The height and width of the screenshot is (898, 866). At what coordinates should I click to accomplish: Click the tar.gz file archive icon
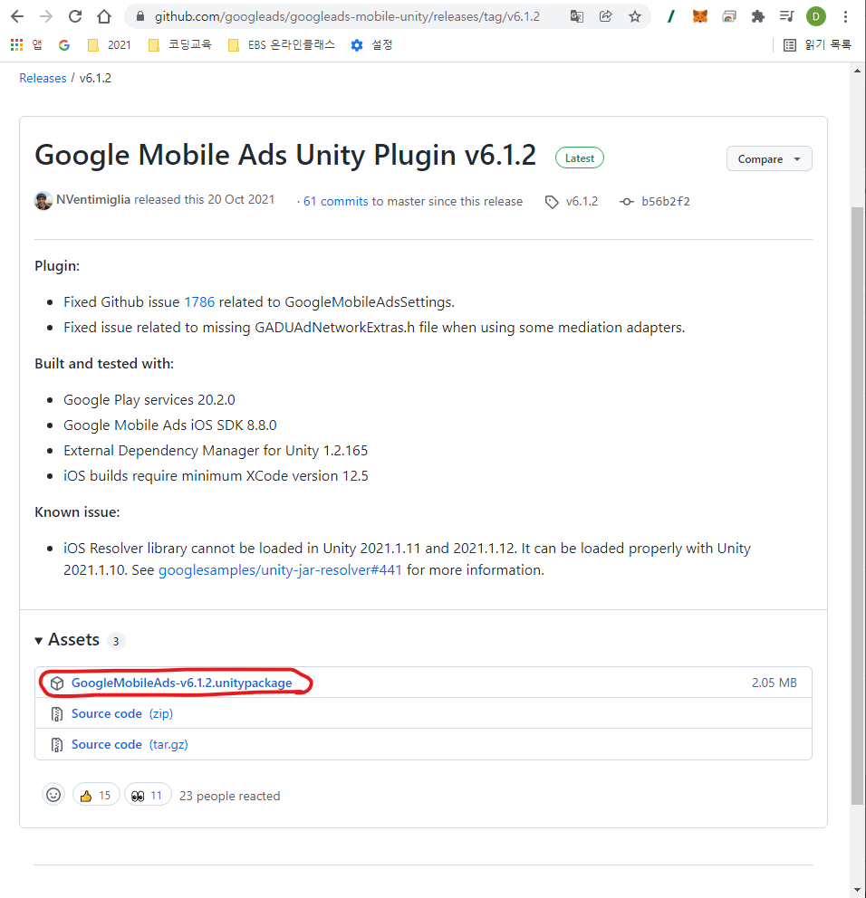click(x=57, y=745)
